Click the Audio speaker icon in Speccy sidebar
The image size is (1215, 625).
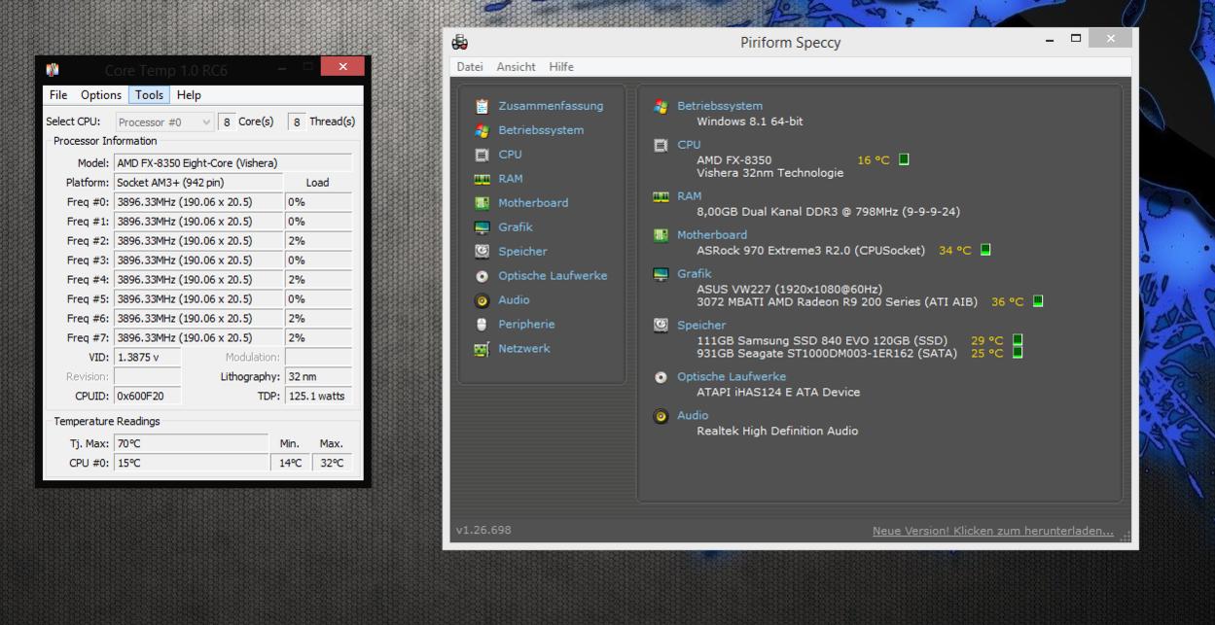click(x=482, y=300)
